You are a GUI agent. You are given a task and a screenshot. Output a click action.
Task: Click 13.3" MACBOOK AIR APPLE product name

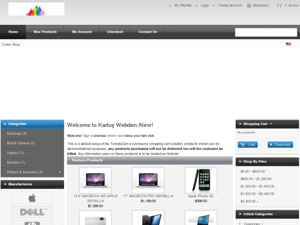coord(95,199)
